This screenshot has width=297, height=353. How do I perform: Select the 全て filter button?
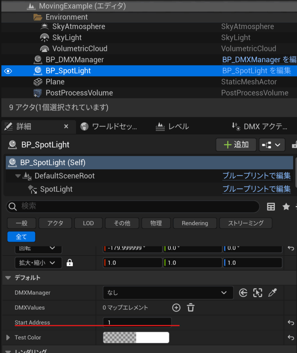click(x=21, y=236)
